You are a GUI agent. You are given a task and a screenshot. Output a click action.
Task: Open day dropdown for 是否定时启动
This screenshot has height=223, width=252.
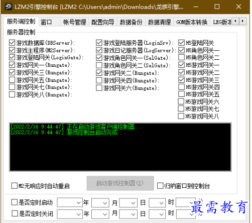pos(129,203)
